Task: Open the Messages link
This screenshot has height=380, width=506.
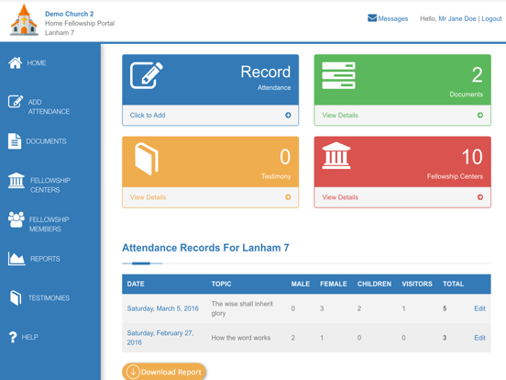Action: (x=392, y=18)
